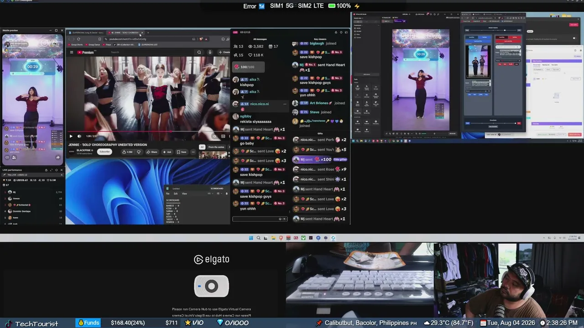Click the Ask button under the video

click(x=167, y=152)
